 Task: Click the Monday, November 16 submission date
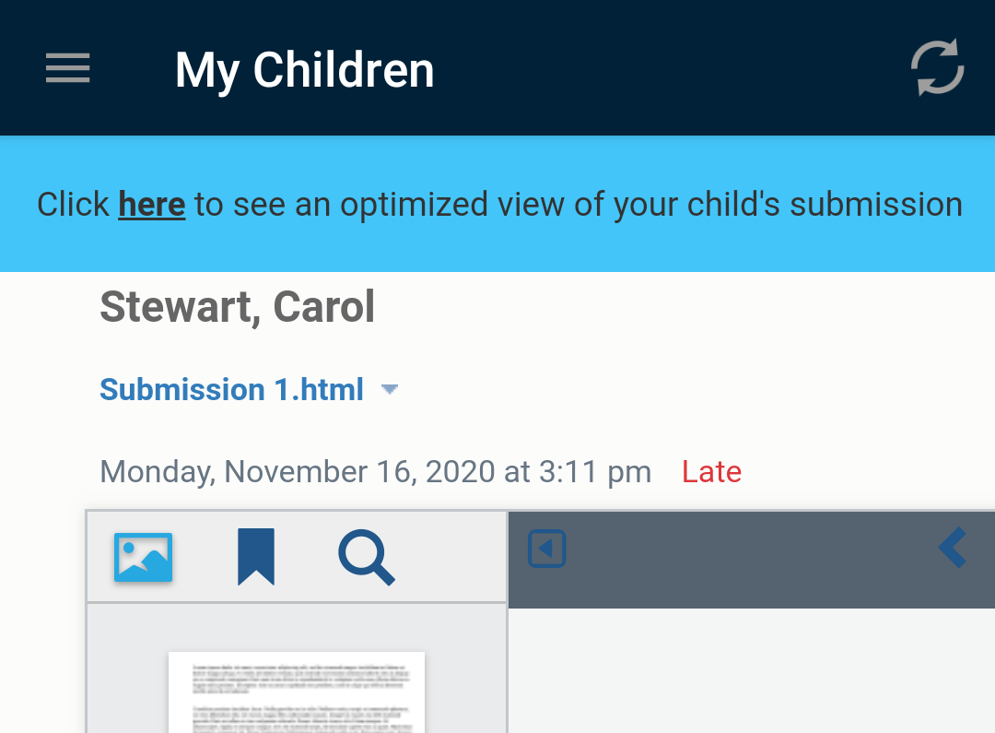375,472
